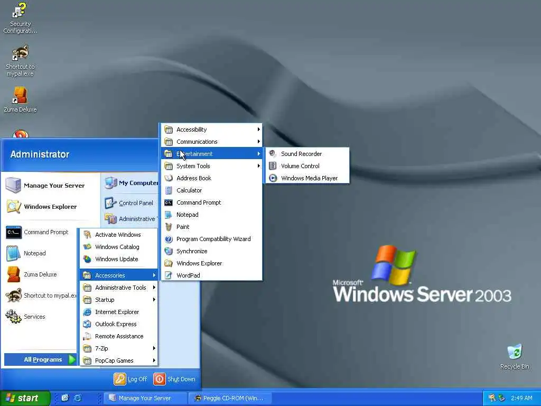
Task: Click the Remote Assistance icon
Action: tap(87, 336)
